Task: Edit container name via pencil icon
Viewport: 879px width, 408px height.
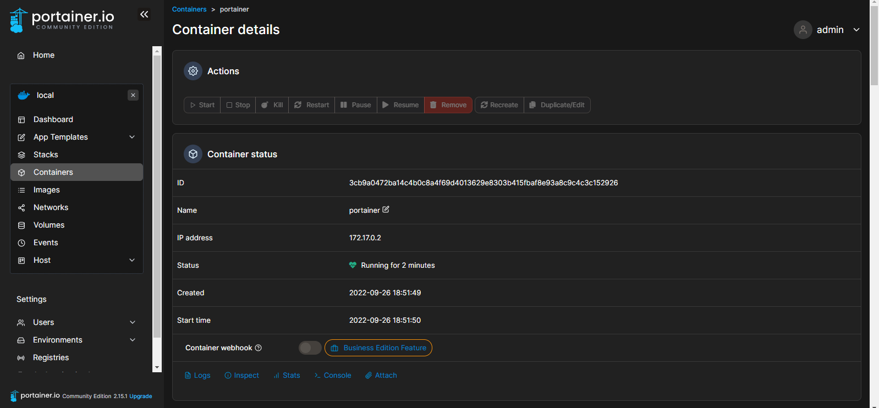Action: [386, 209]
